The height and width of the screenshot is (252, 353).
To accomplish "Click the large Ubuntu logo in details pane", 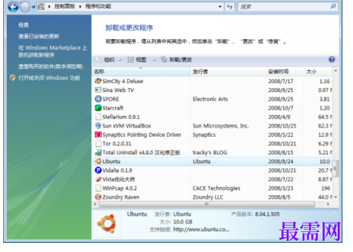I will [x=106, y=224].
